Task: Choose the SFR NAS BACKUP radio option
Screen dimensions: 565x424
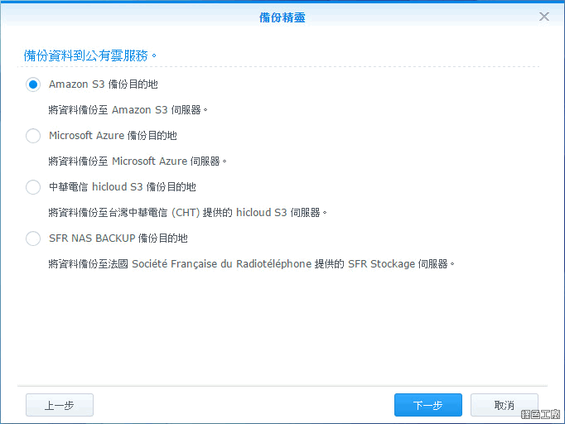Action: click(33, 238)
